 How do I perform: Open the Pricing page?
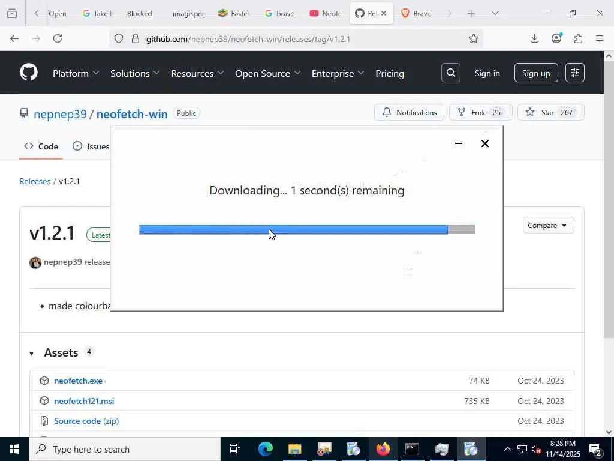point(390,73)
